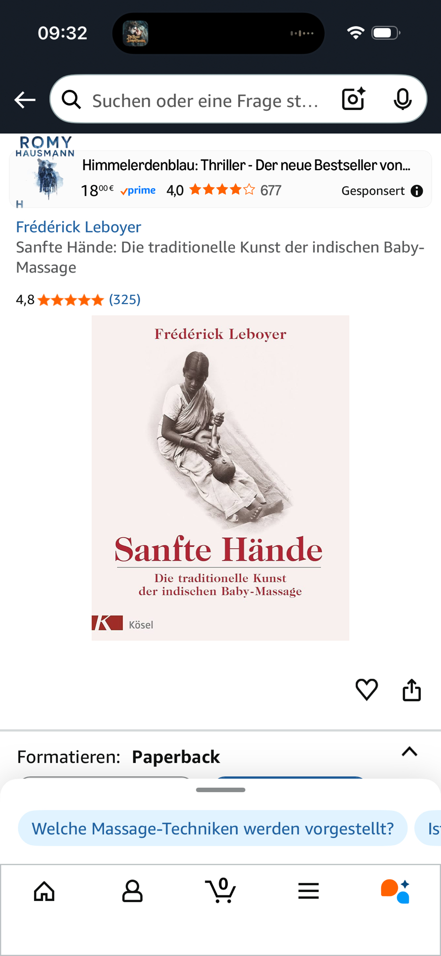Open the shopping cart icon

pyautogui.click(x=220, y=890)
